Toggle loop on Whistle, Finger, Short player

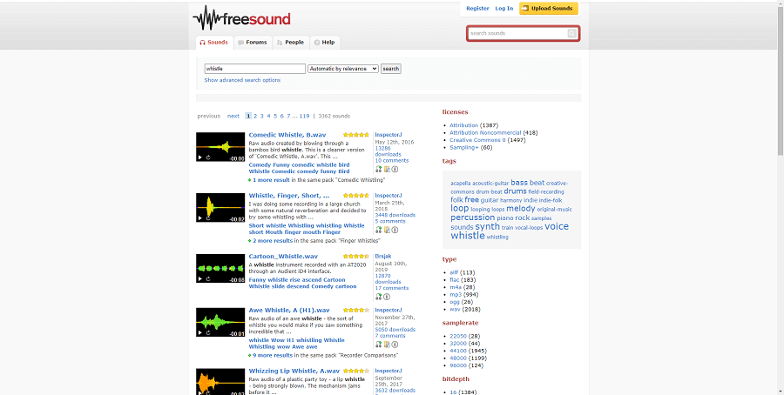(x=208, y=218)
